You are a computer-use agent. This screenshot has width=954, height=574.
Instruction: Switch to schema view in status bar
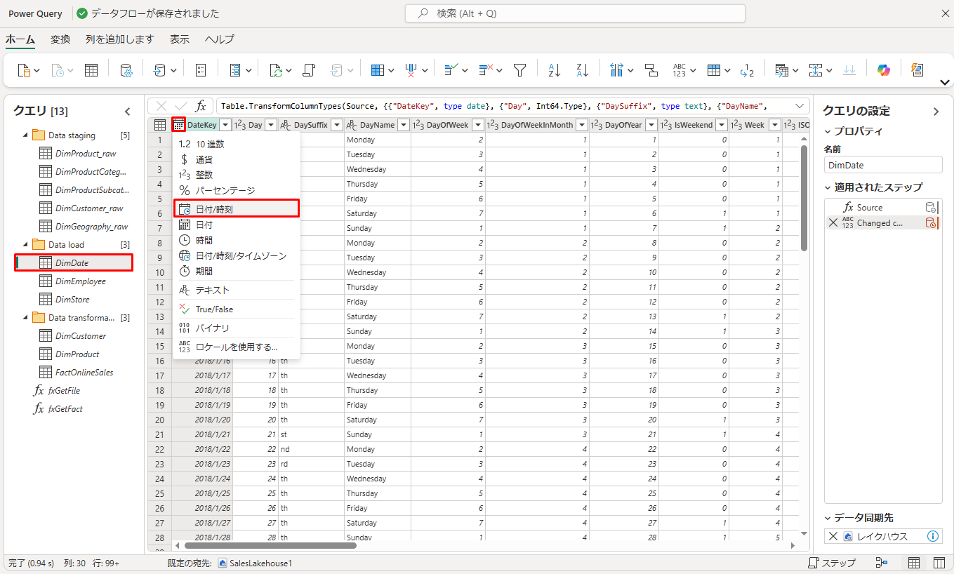point(939,563)
